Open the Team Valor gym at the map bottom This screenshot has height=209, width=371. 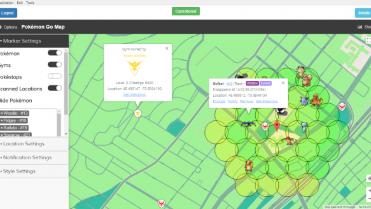(161, 203)
